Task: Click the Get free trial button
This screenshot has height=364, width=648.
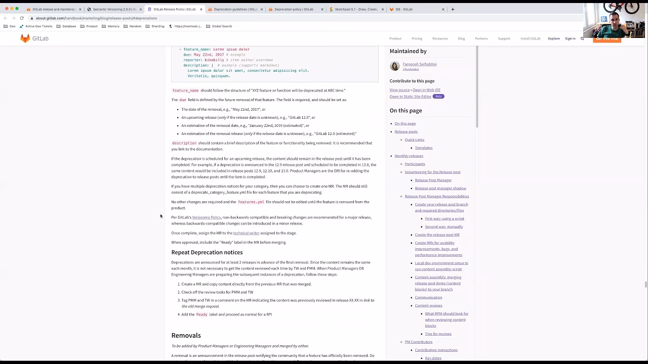Action: 607,38
